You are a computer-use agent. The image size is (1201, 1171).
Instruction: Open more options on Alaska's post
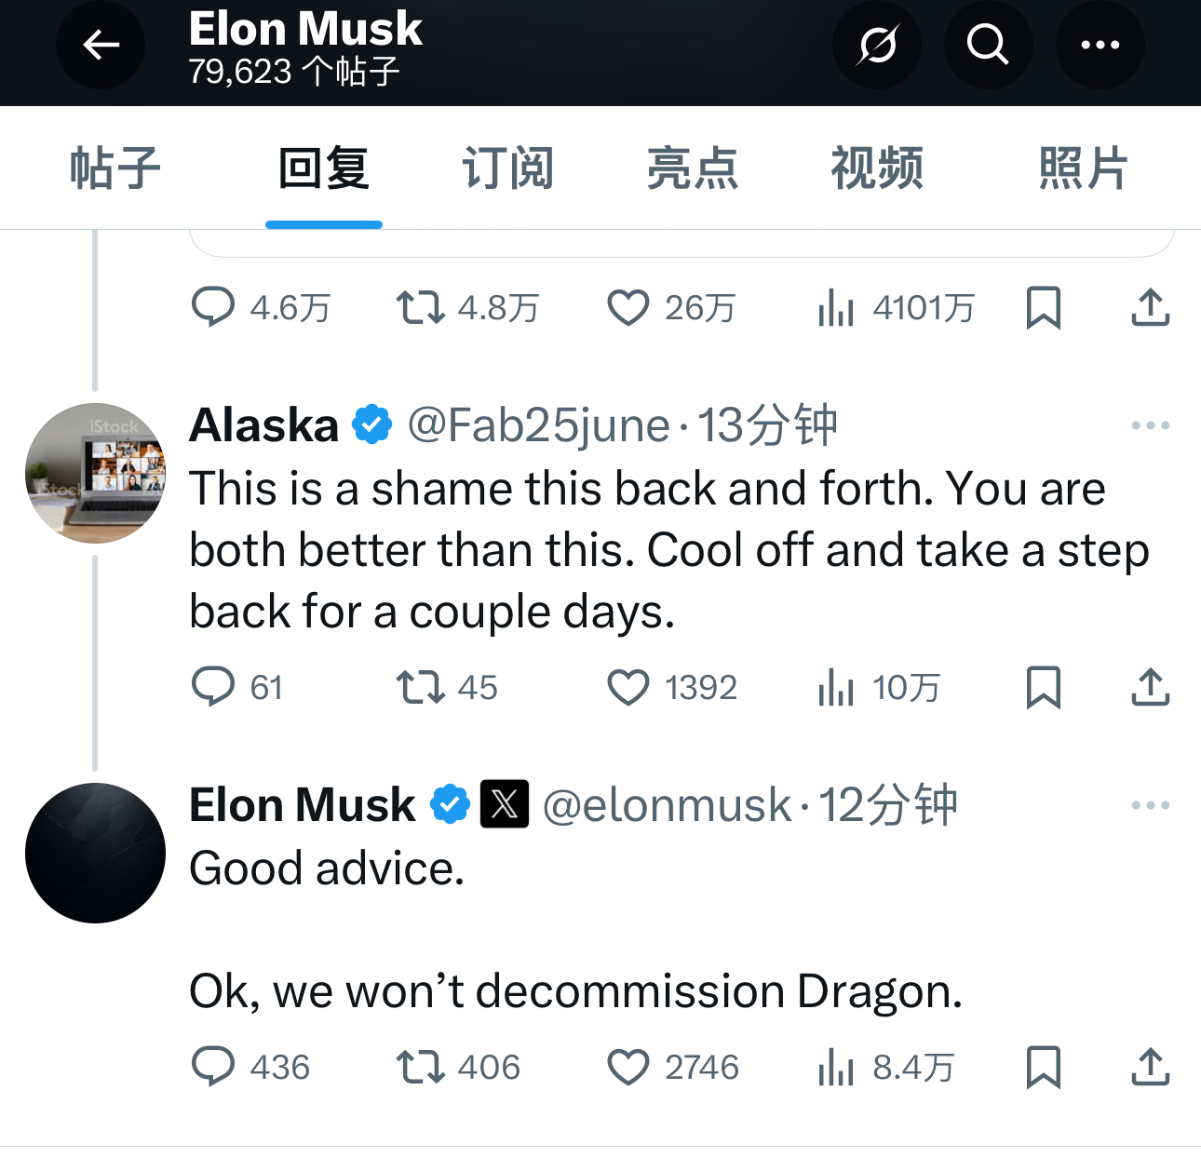coord(1151,425)
